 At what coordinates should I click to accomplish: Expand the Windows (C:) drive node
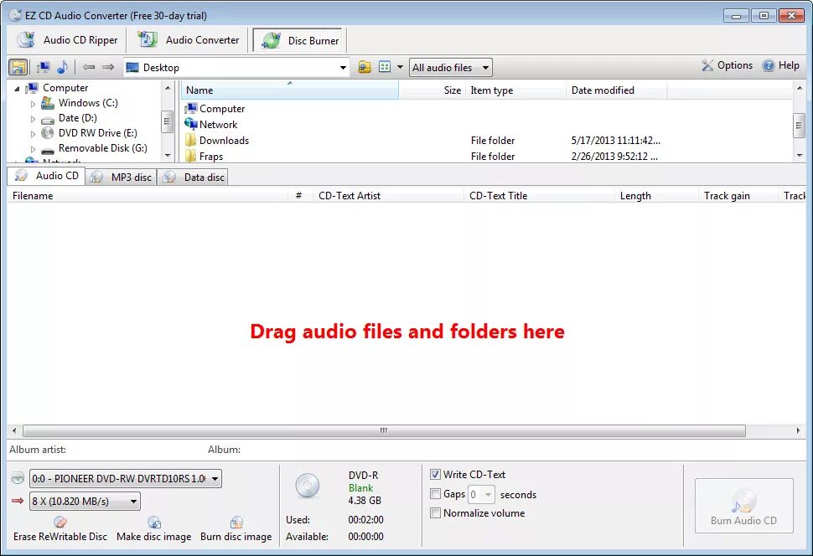pyautogui.click(x=33, y=104)
